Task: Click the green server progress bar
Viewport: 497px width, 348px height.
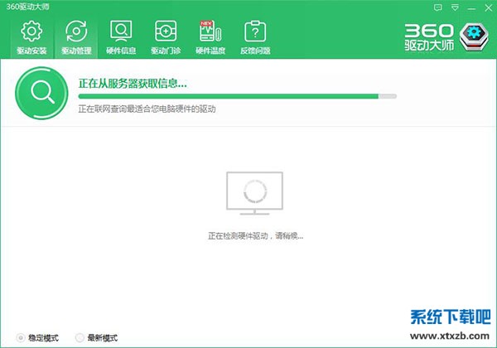Action: 228,96
